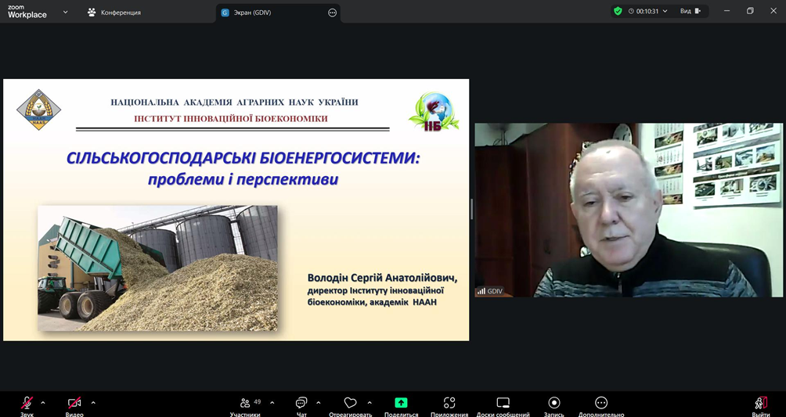786x417 pixels.
Task: Open the Экран tab ellipsis options
Action: 332,13
